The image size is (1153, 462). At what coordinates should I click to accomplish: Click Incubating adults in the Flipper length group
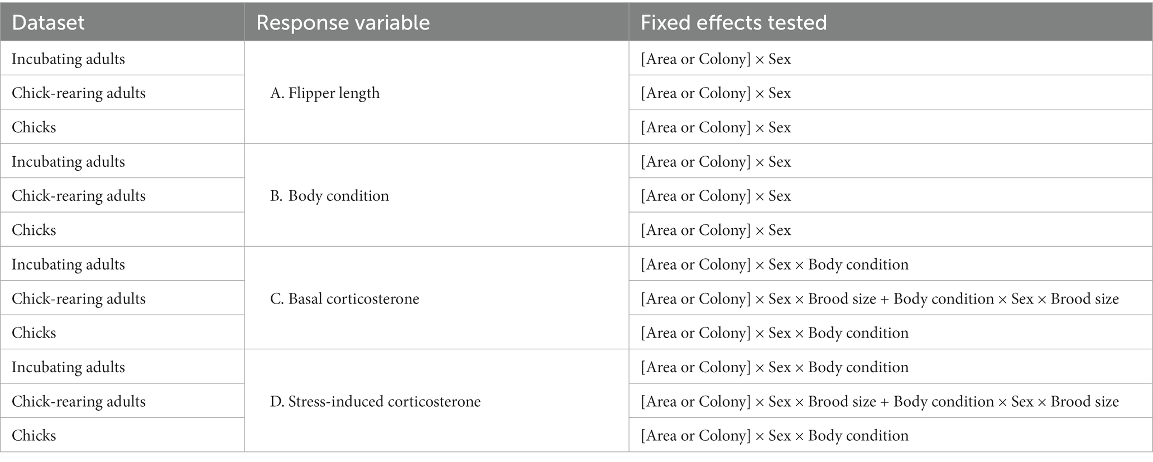pos(68,59)
